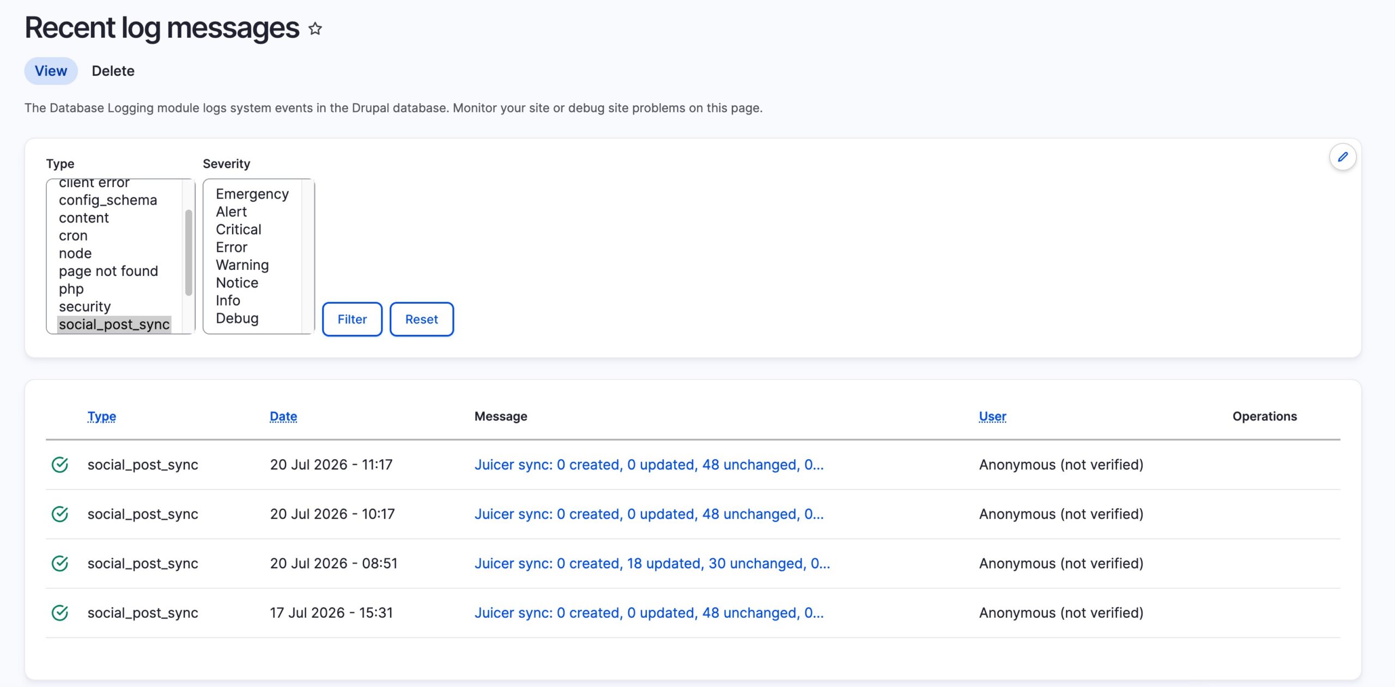Open the 17 Jul Juicer sync message
The width and height of the screenshot is (1395, 687).
tap(648, 613)
